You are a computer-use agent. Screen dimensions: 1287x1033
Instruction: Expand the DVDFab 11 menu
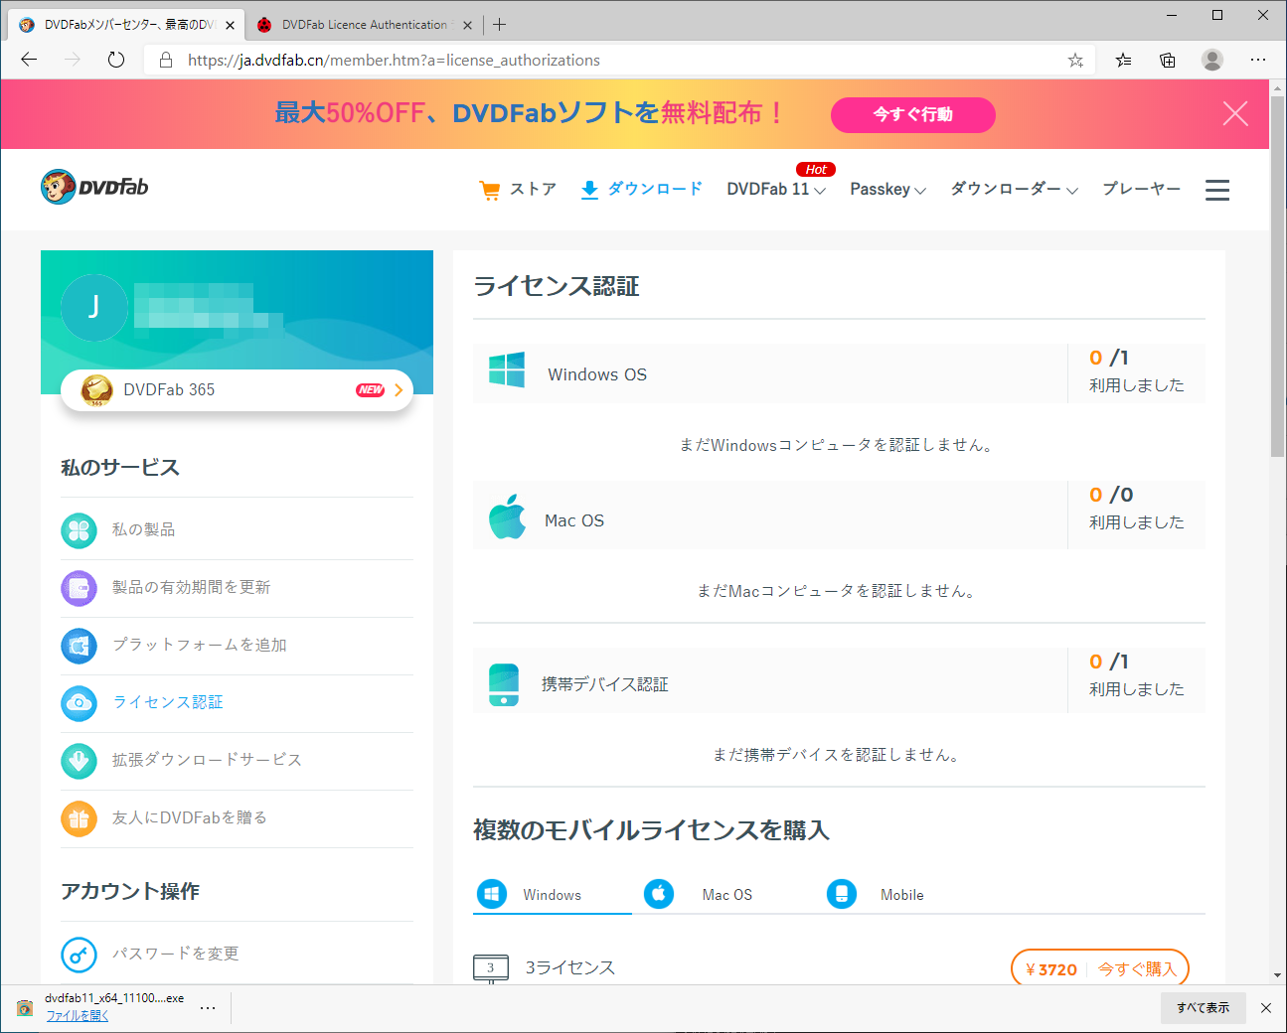(x=776, y=189)
